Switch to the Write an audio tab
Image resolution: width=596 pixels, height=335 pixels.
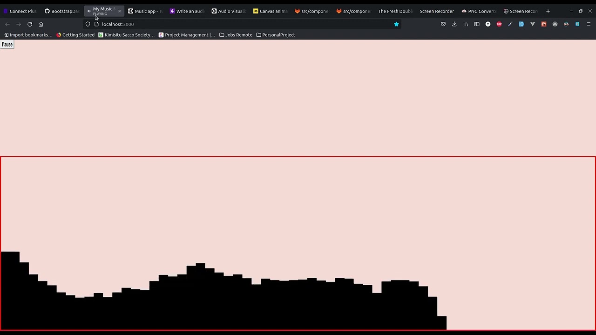[187, 11]
